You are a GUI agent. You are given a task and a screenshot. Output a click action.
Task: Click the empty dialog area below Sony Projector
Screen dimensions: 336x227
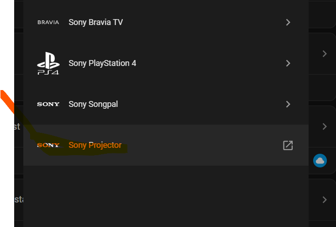(x=164, y=196)
